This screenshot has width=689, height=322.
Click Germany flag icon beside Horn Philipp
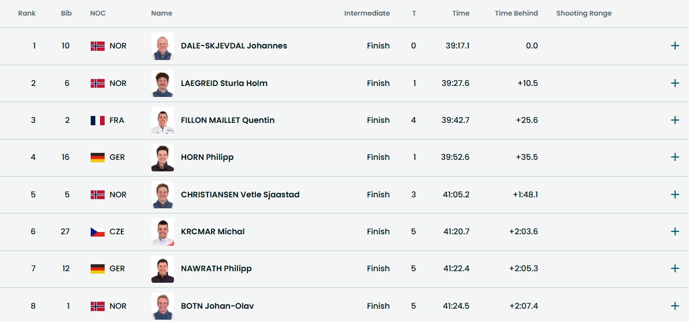click(98, 158)
